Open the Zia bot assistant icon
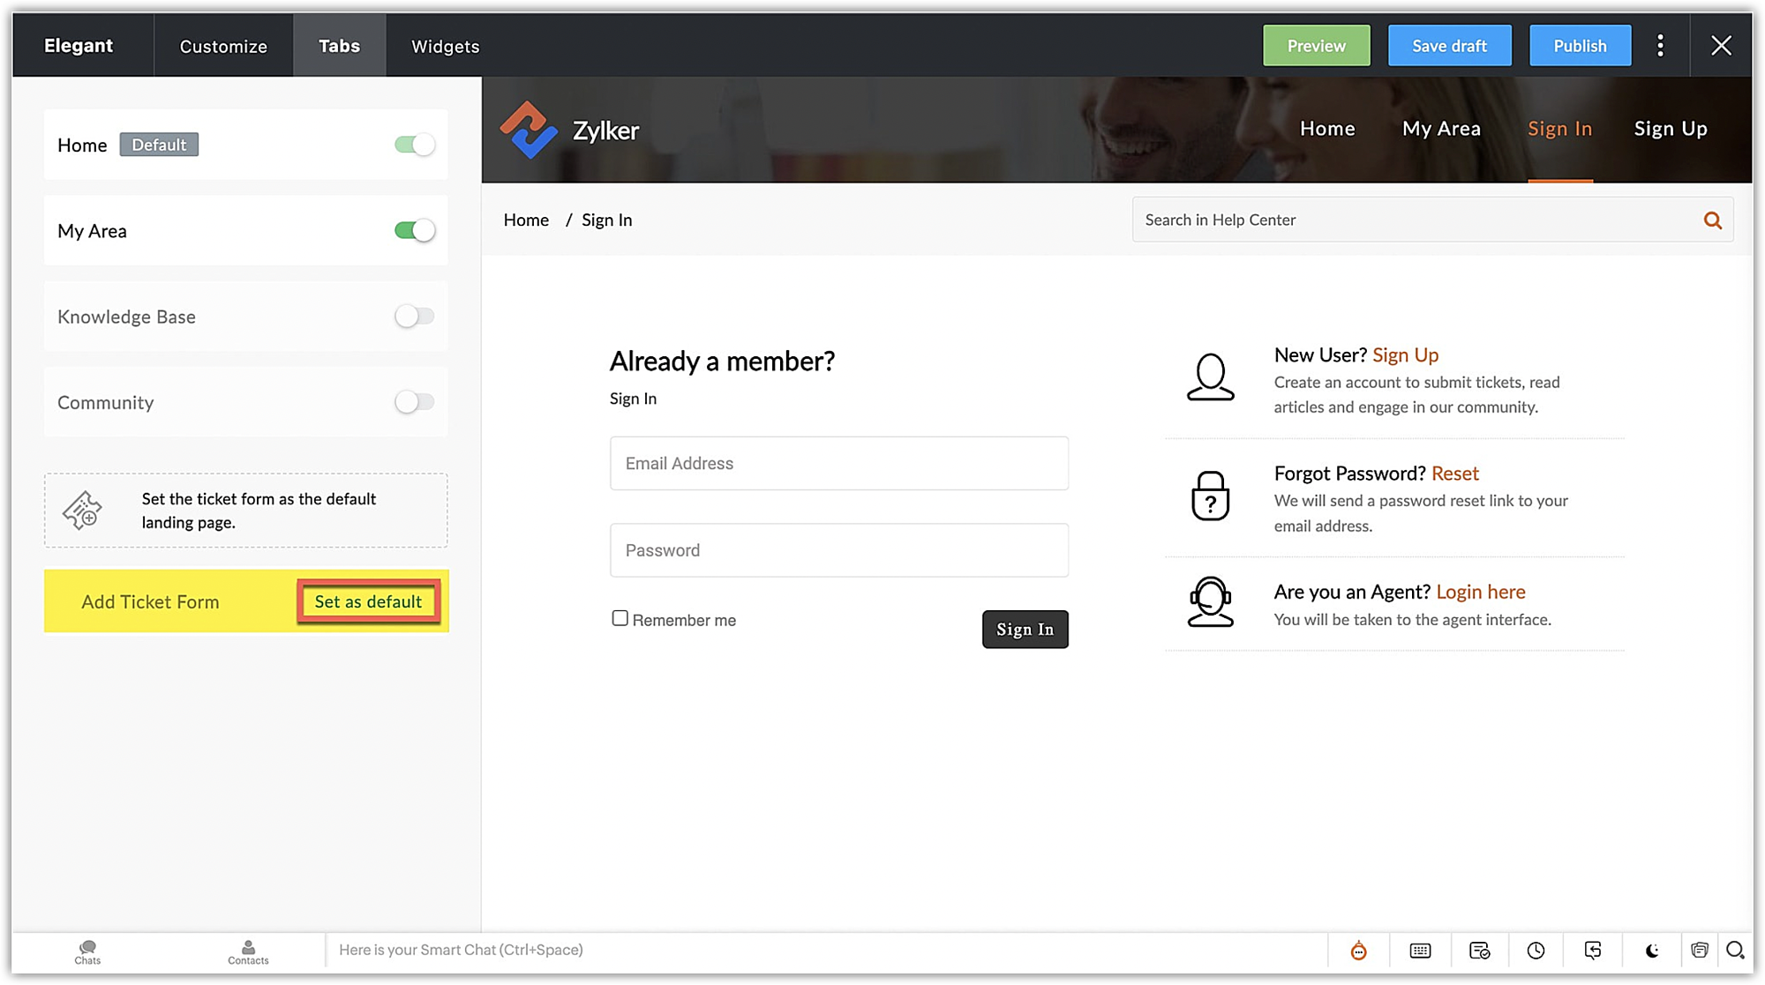Screen dimensions: 1765x985 pyautogui.click(x=1358, y=950)
